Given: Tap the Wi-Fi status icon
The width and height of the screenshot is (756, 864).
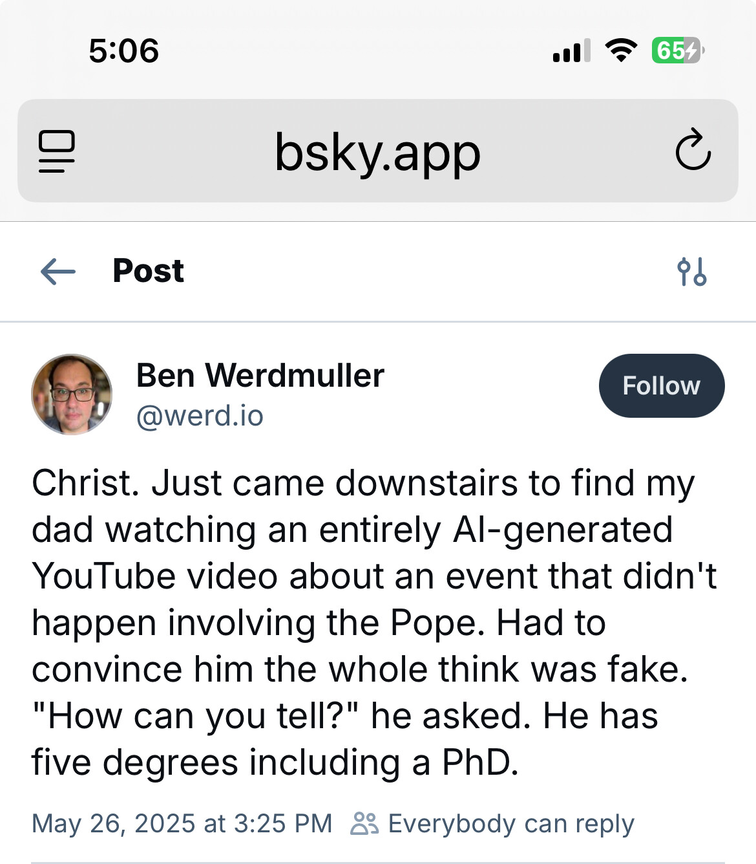Looking at the screenshot, I should [x=620, y=50].
